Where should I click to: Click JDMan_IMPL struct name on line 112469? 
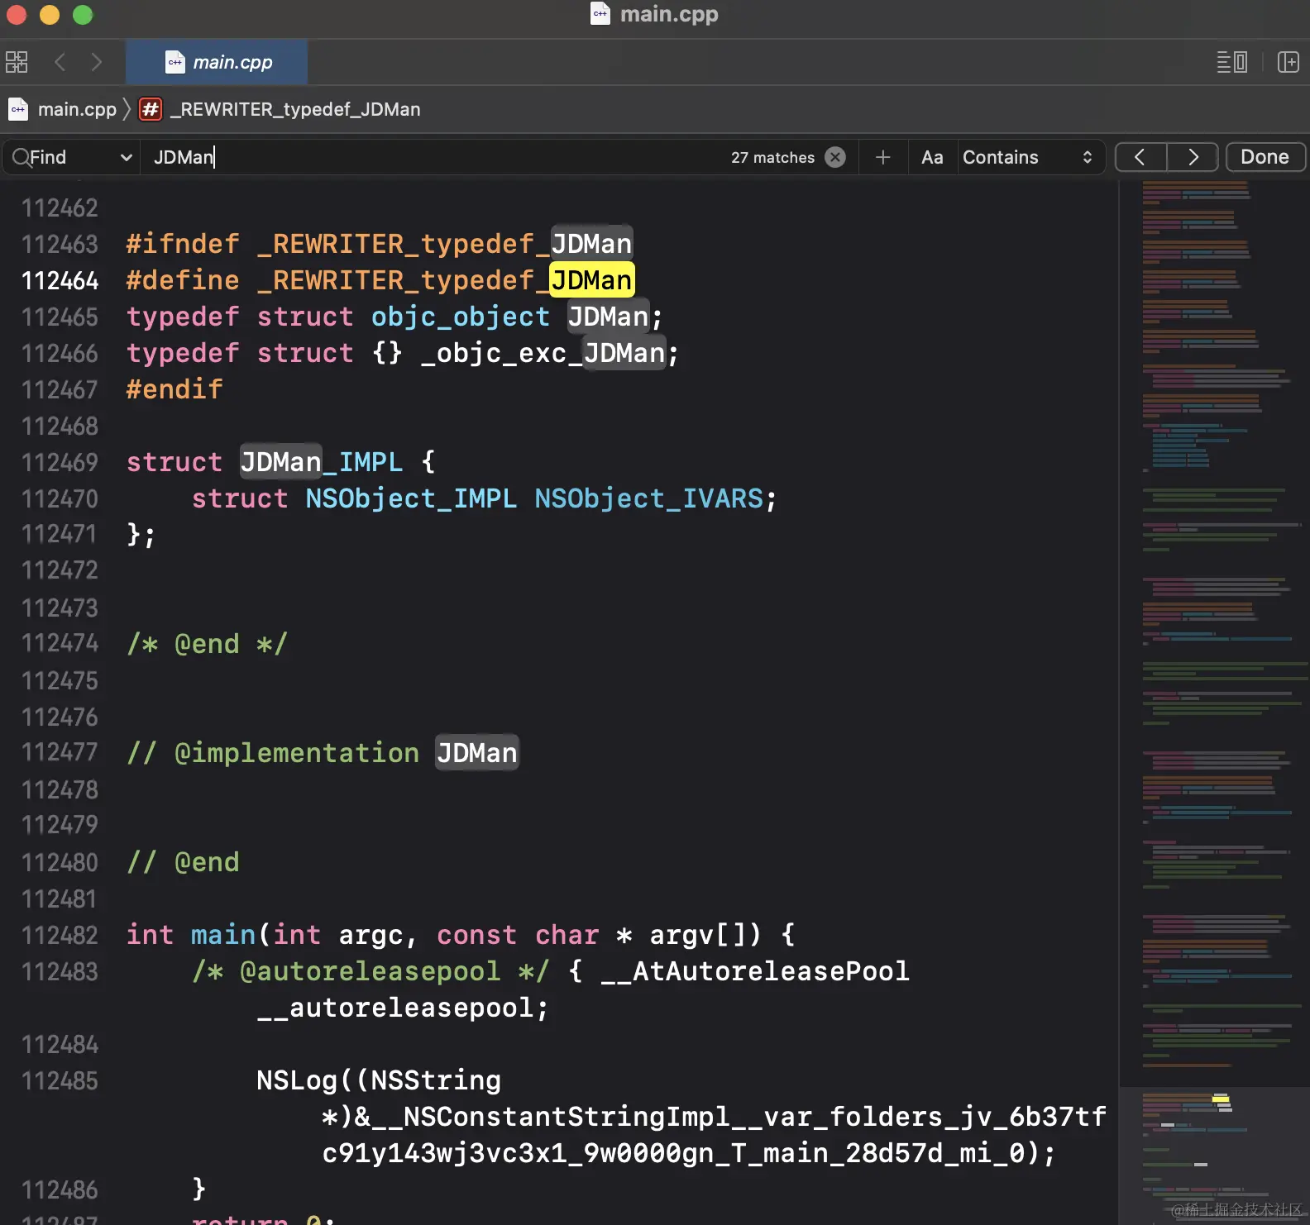tap(322, 462)
